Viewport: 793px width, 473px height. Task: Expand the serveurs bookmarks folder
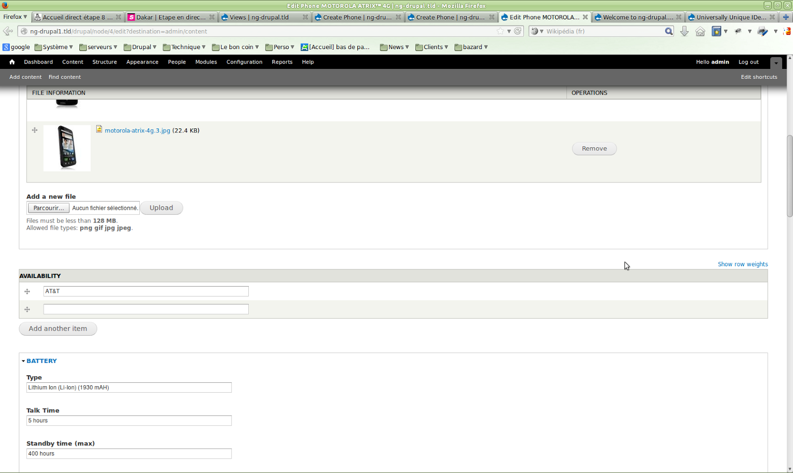coord(98,47)
